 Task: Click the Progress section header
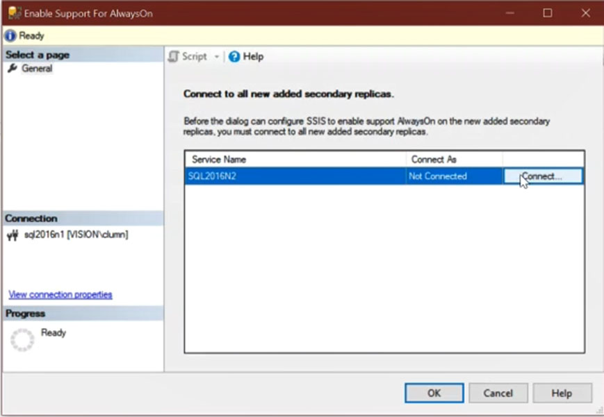pos(83,314)
